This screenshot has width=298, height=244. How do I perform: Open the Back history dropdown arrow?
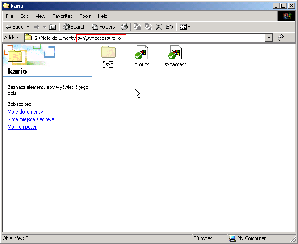coord(28,27)
